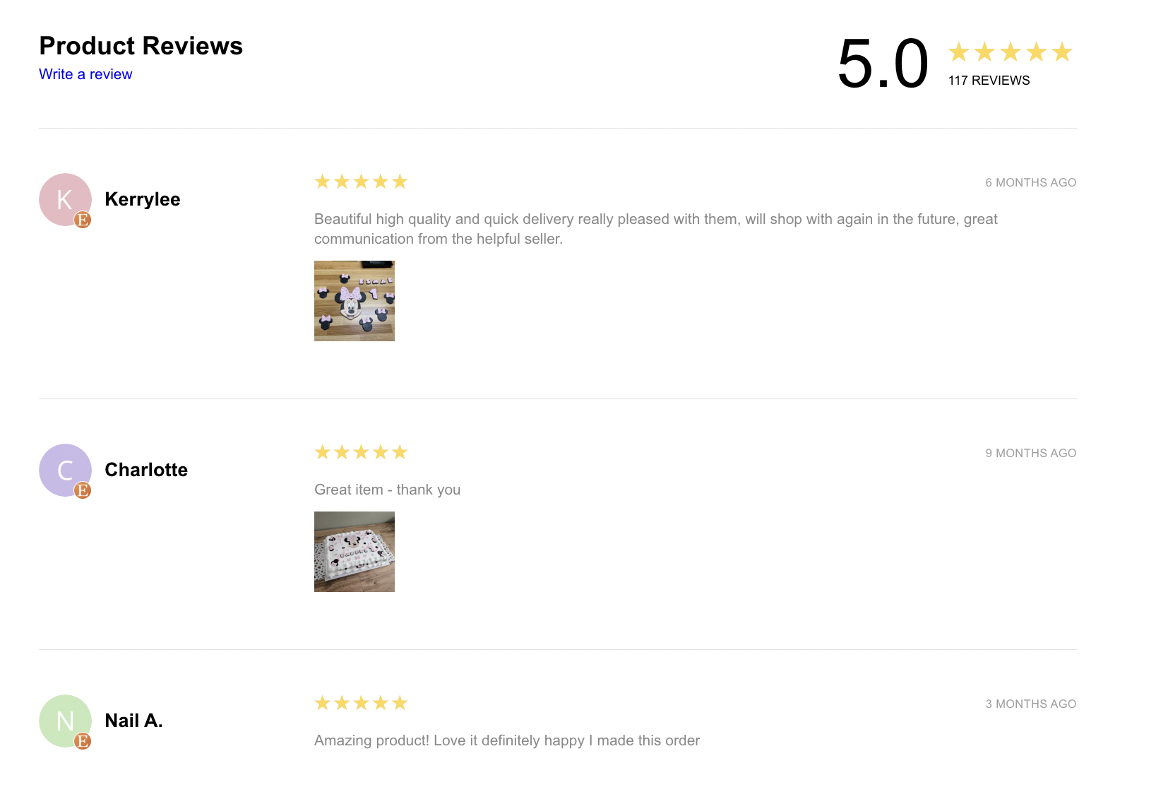Click the overall five-star rating stars
1168x804 pixels.
pos(1010,52)
